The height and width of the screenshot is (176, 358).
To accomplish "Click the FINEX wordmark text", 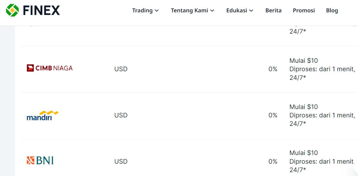I will 41,11.
